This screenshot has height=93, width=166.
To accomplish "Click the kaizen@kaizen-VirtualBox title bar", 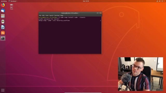I will click(70, 13).
